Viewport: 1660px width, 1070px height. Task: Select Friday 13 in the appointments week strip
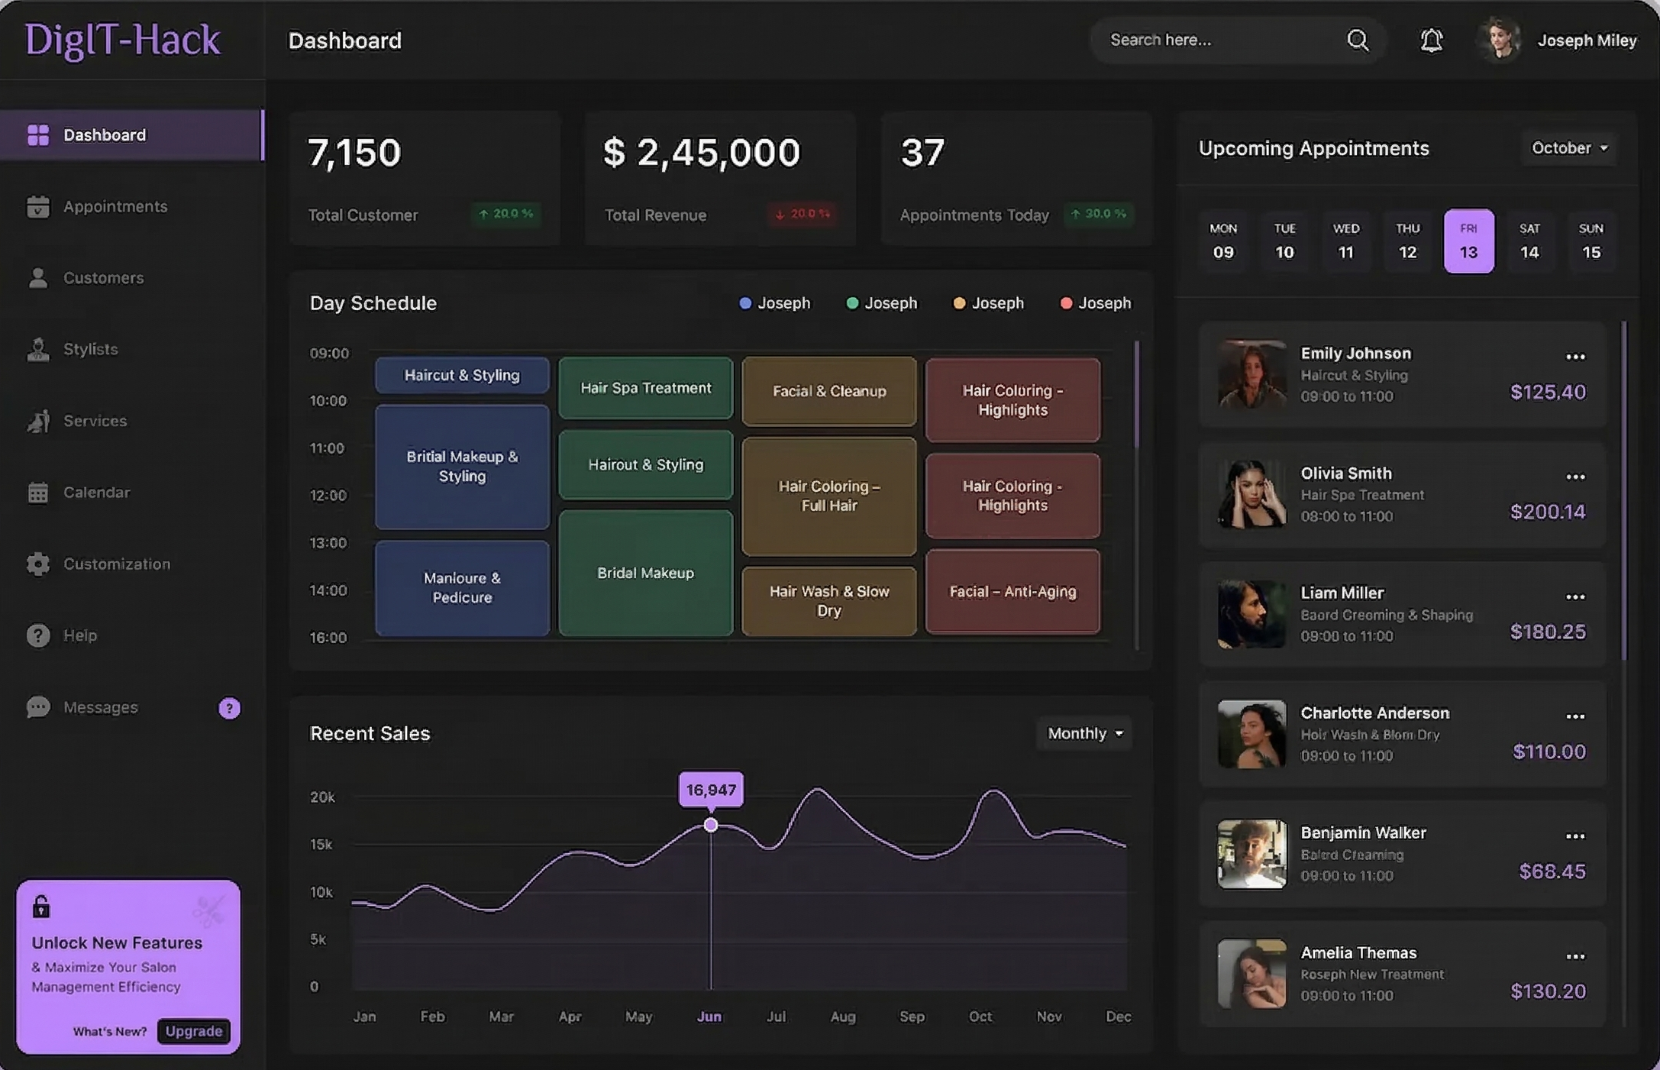pos(1468,241)
